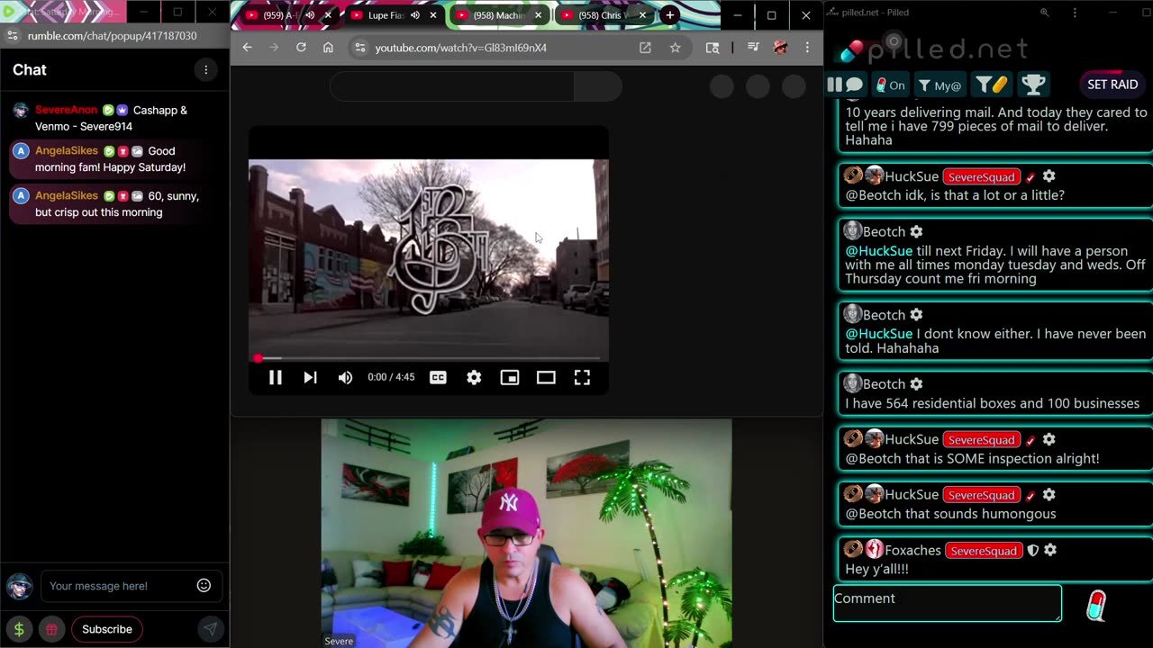The width and height of the screenshot is (1153, 648).
Task: Switch to the '(958) Chris' tab
Action: 604,15
